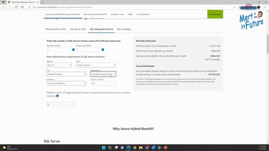Open Microsoft Edge from the taskbar
Image resolution: width=269 pixels, height=151 pixels.
click(128, 148)
